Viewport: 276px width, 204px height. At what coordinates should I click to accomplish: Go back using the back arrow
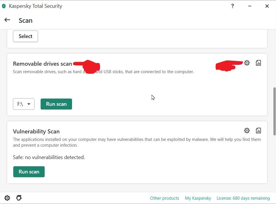7,20
